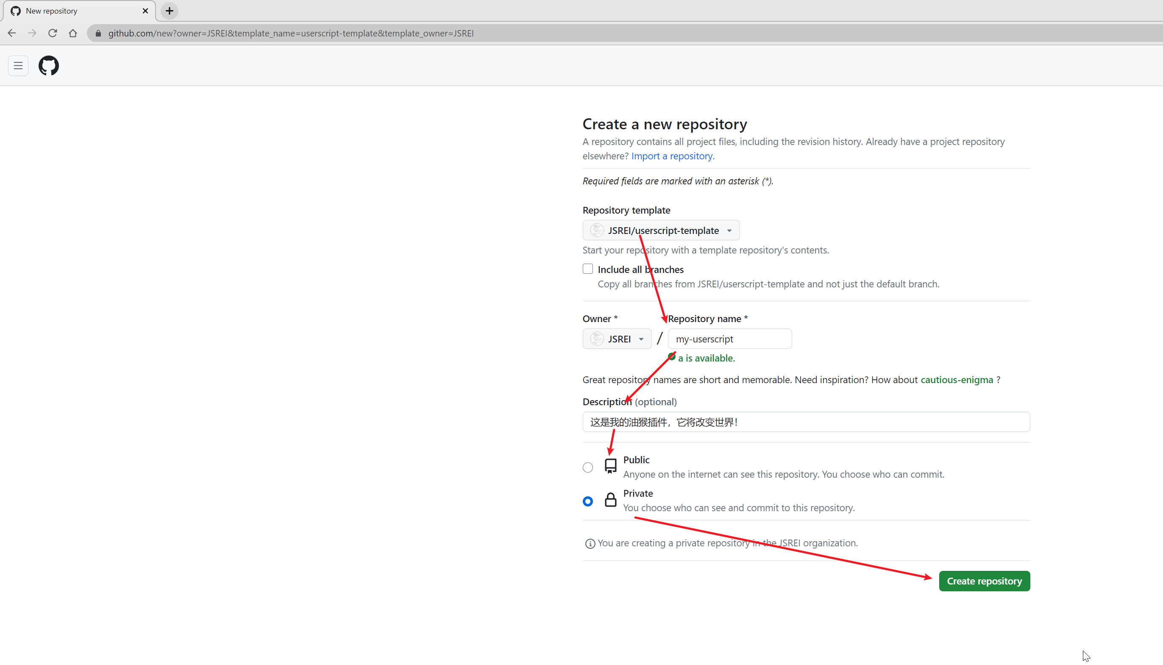Select the Private radio button
The height and width of the screenshot is (665, 1163).
[587, 500]
